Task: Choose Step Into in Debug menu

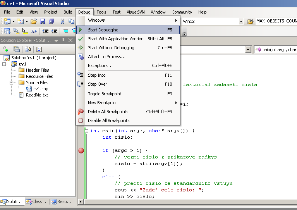Action: point(128,75)
